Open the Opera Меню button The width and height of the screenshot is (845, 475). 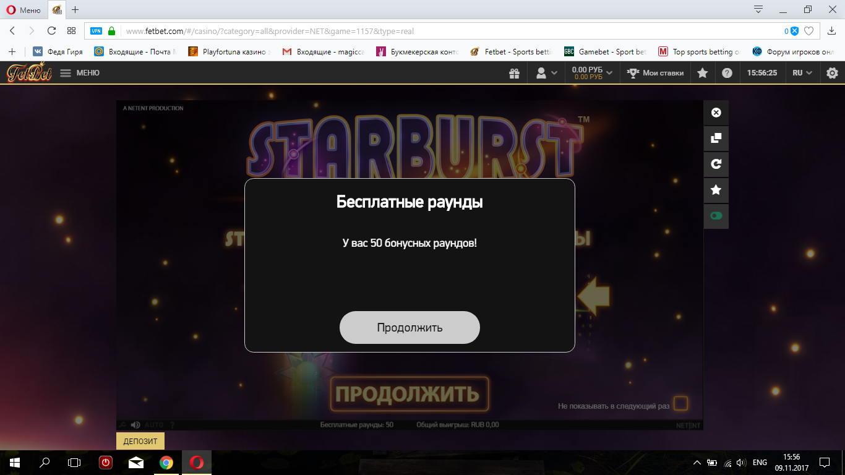22,10
